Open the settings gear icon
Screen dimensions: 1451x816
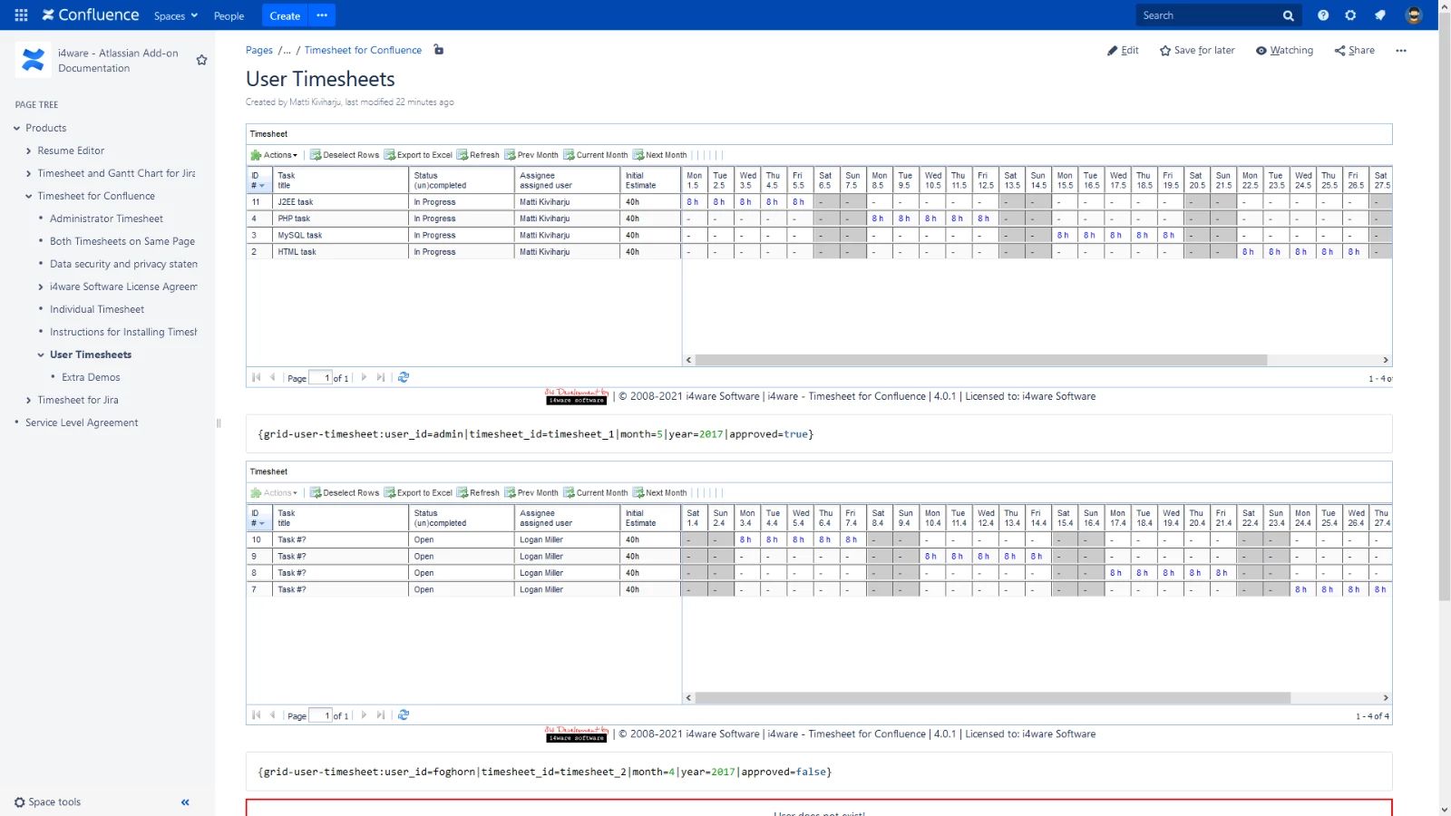click(x=1351, y=15)
